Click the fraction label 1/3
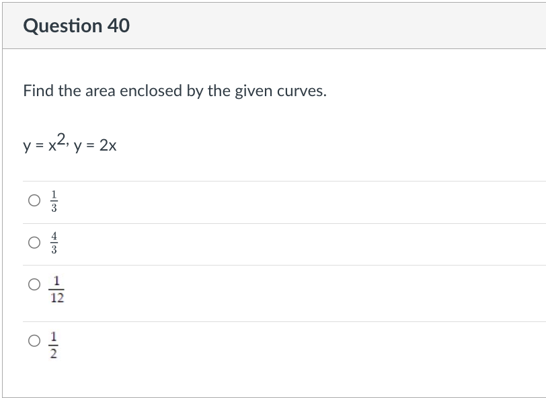The height and width of the screenshot is (398, 546). pos(55,200)
